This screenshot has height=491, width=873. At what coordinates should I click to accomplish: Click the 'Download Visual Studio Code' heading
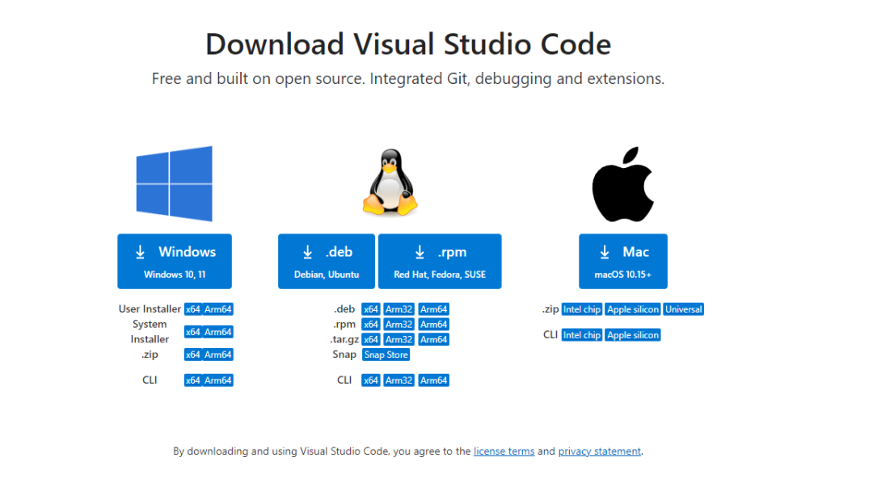pyautogui.click(x=408, y=44)
